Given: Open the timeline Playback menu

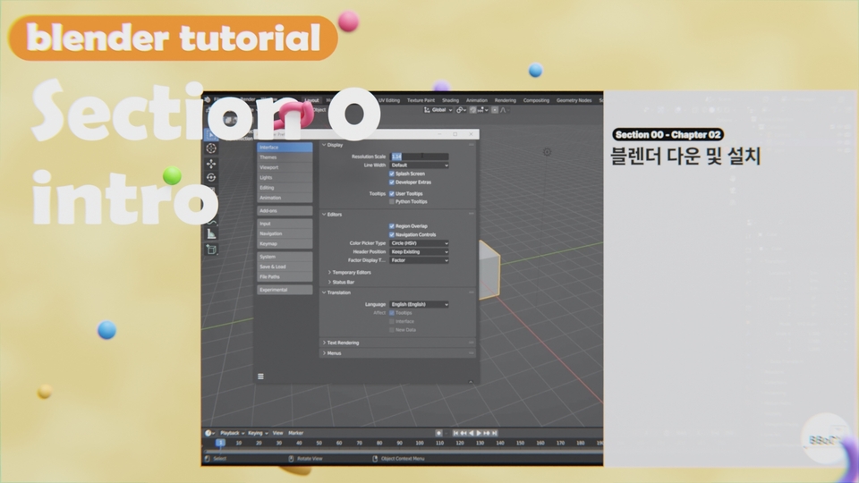Looking at the screenshot, I should point(233,433).
